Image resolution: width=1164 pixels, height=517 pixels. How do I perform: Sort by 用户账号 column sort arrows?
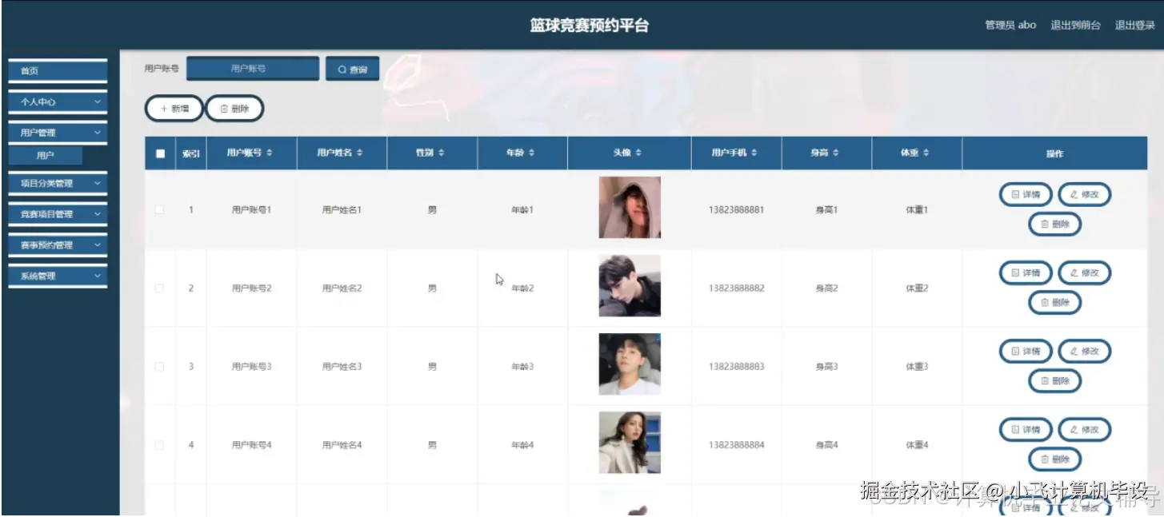[x=270, y=153]
